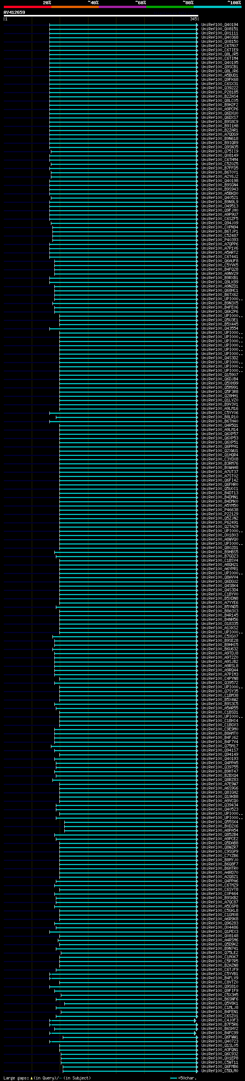Image resolution: width=245 pixels, height=1081 pixels.
Task: Click the query end position 345
Action: point(193,19)
